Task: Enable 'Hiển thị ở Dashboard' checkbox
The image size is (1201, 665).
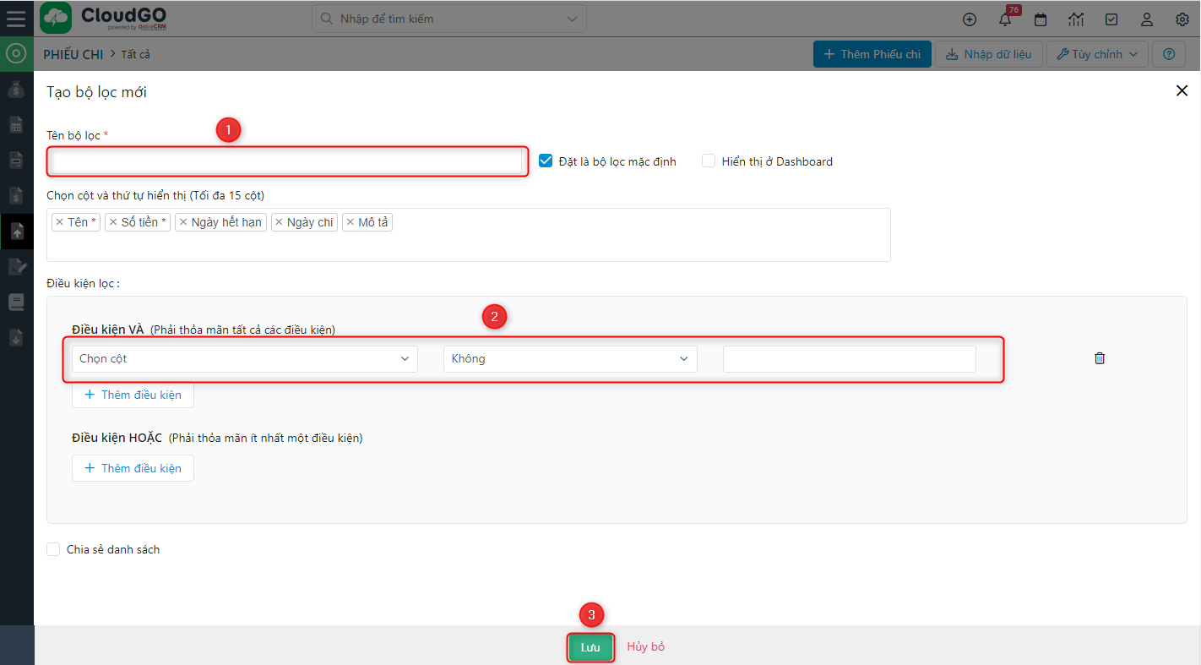Action: pyautogui.click(x=708, y=161)
